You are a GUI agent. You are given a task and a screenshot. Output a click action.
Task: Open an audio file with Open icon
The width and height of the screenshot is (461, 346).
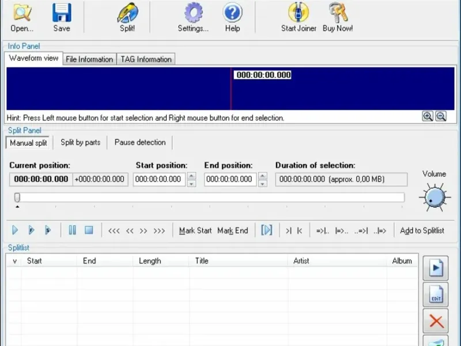[x=22, y=17]
